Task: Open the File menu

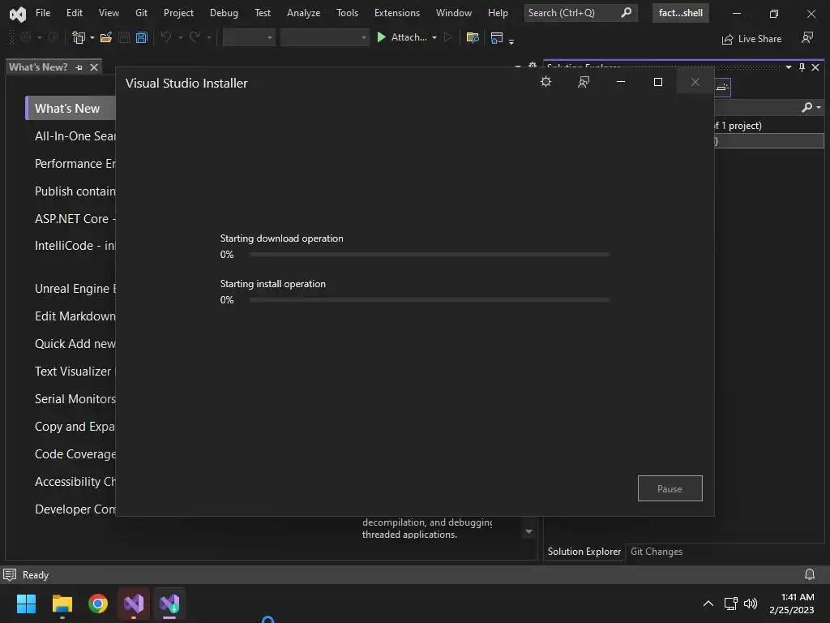Action: pyautogui.click(x=43, y=13)
